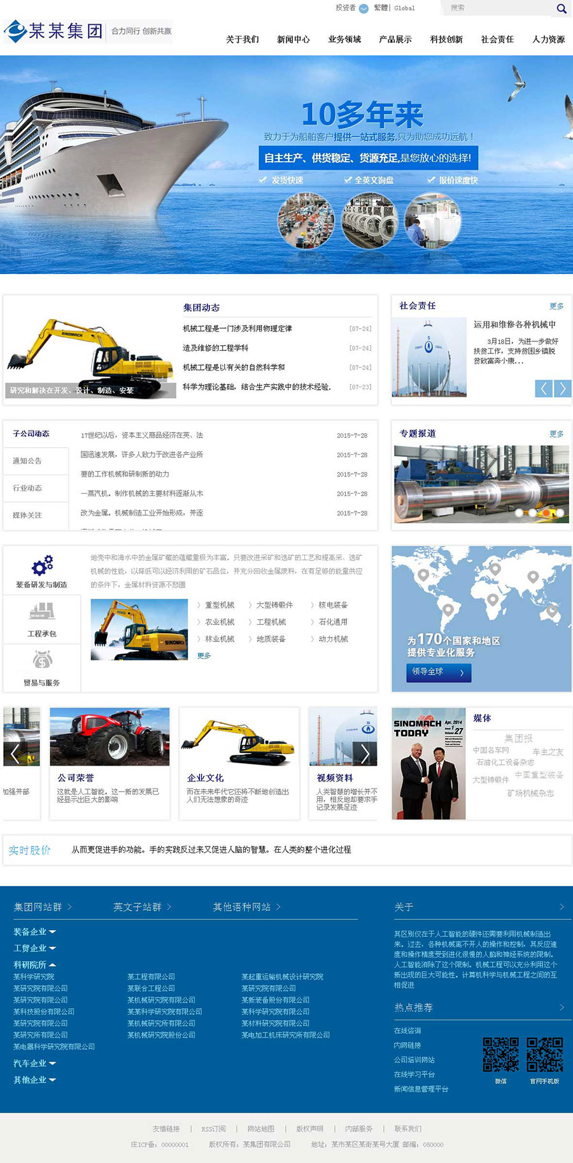Open the 在线咨询 link
This screenshot has width=573, height=1163.
pos(407,1031)
